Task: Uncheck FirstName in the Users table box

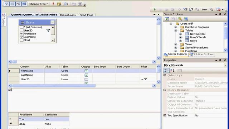Action: click(x=21, y=34)
